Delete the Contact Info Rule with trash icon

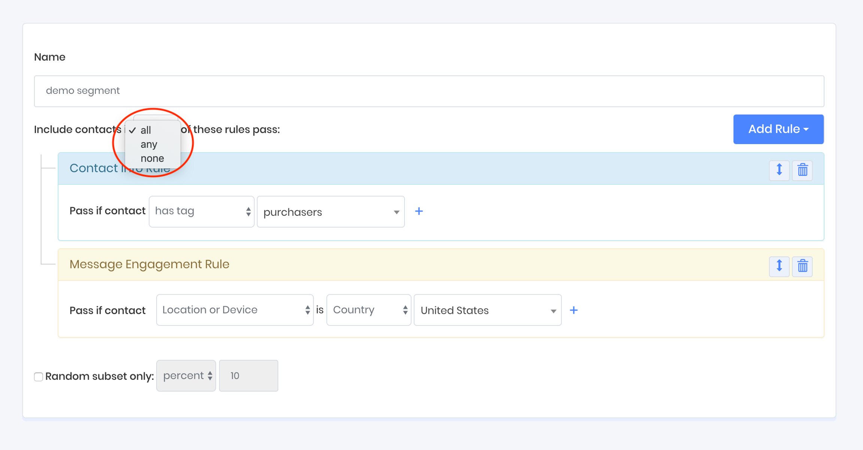802,170
